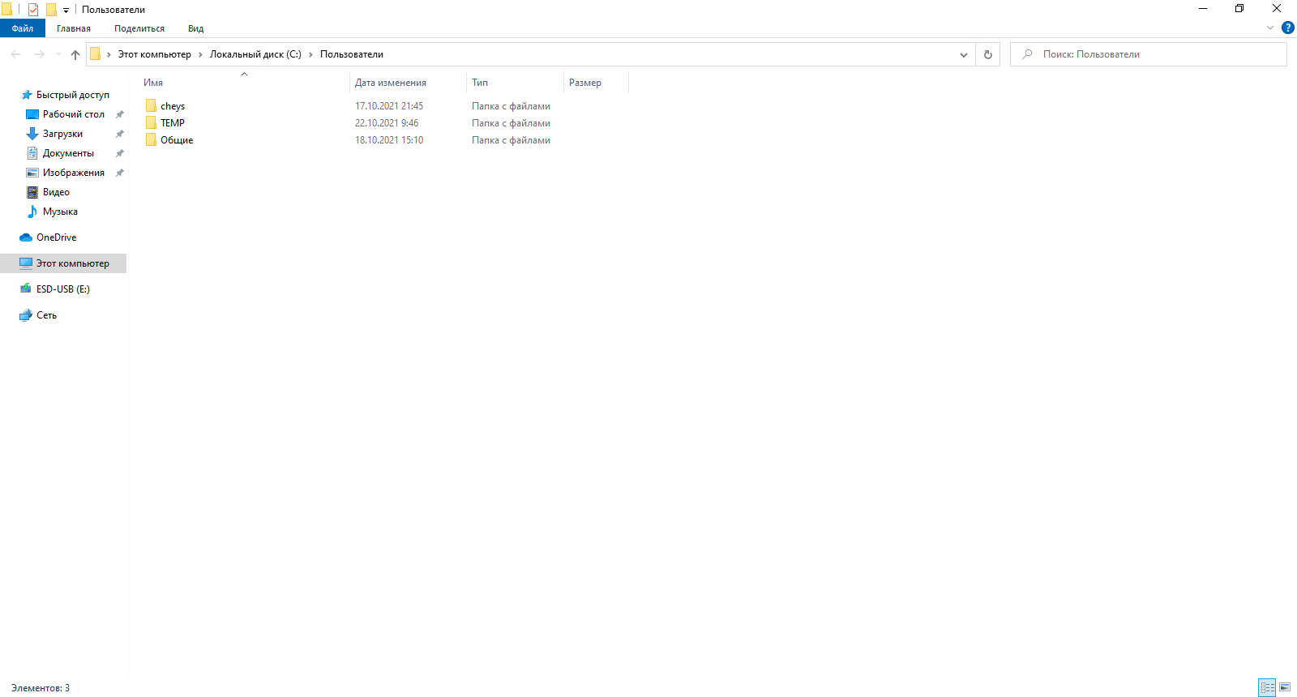Open Изображения in navigation pane
The height and width of the screenshot is (697, 1297).
click(74, 173)
